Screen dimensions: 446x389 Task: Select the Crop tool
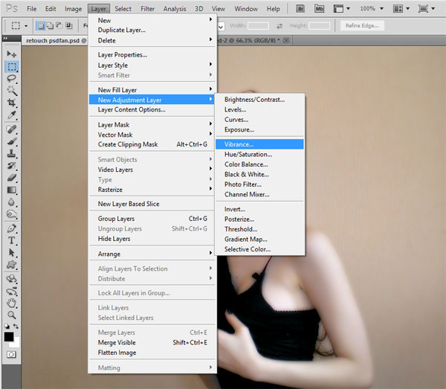pyautogui.click(x=11, y=103)
